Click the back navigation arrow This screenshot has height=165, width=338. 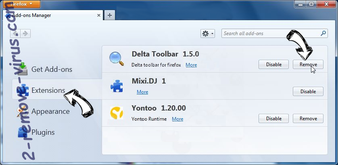click(16, 33)
